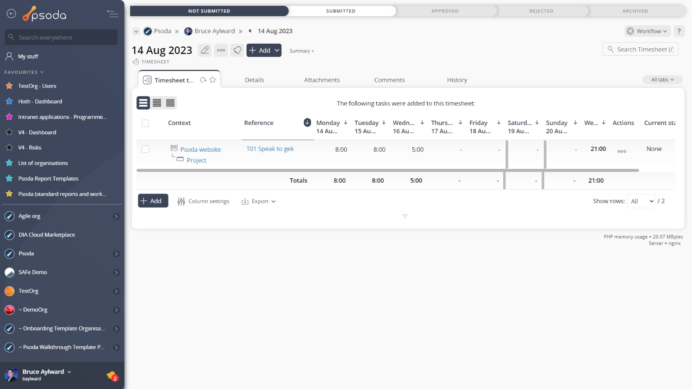Expand the ~ DemoOrg organisation

116,310
